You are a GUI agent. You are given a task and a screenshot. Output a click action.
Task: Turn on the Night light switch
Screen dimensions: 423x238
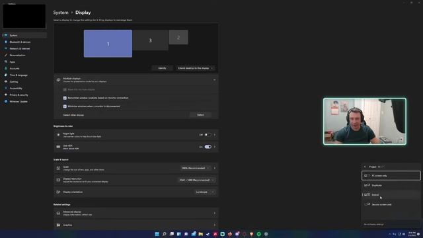208,135
